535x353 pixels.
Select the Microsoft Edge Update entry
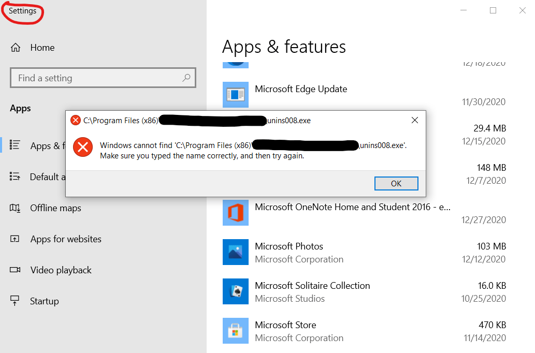pos(365,95)
